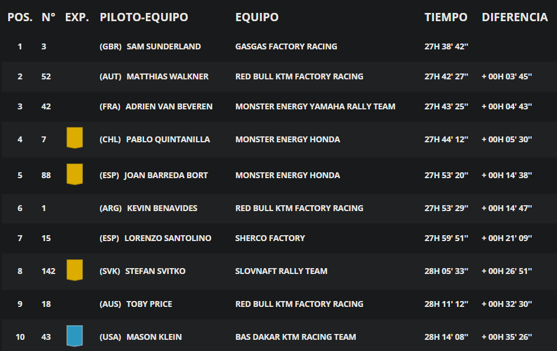
Task: Select Adrien Van Beveren's name
Action: click(x=169, y=106)
